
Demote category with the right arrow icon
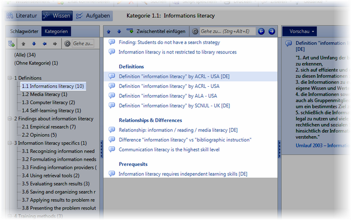(x=55, y=44)
